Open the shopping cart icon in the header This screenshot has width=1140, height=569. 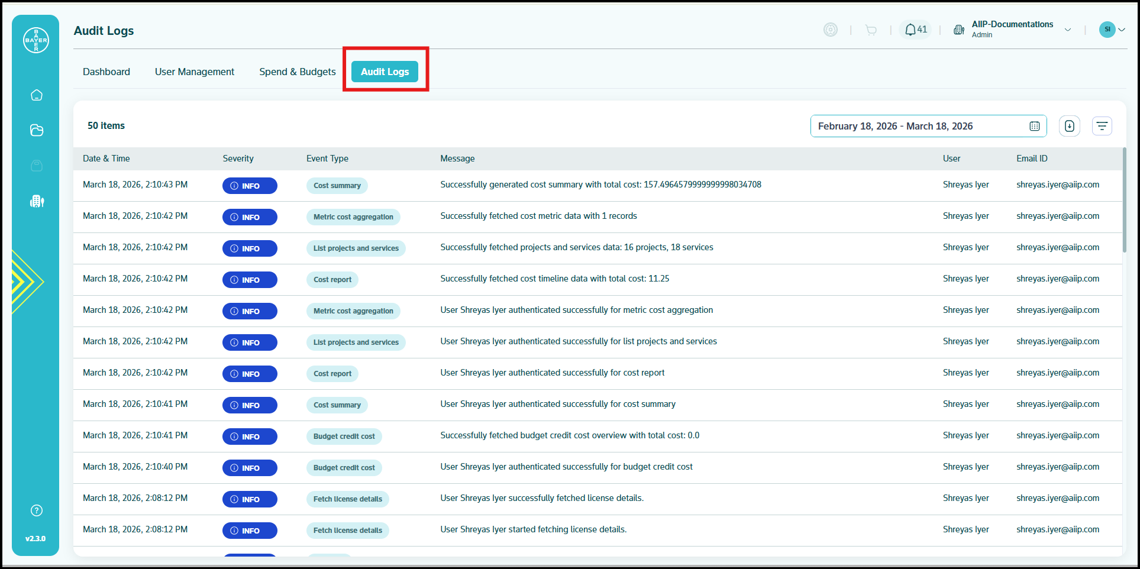pyautogui.click(x=871, y=30)
